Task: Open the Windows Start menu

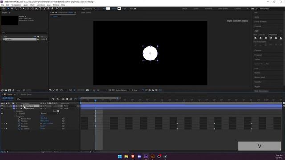Action: pos(120,156)
